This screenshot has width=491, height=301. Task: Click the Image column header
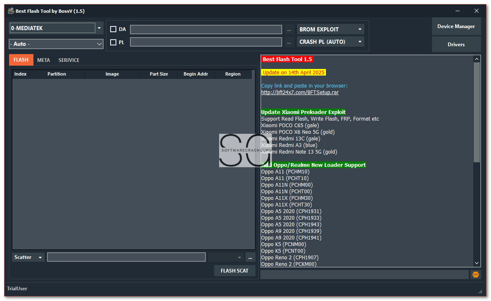point(112,74)
